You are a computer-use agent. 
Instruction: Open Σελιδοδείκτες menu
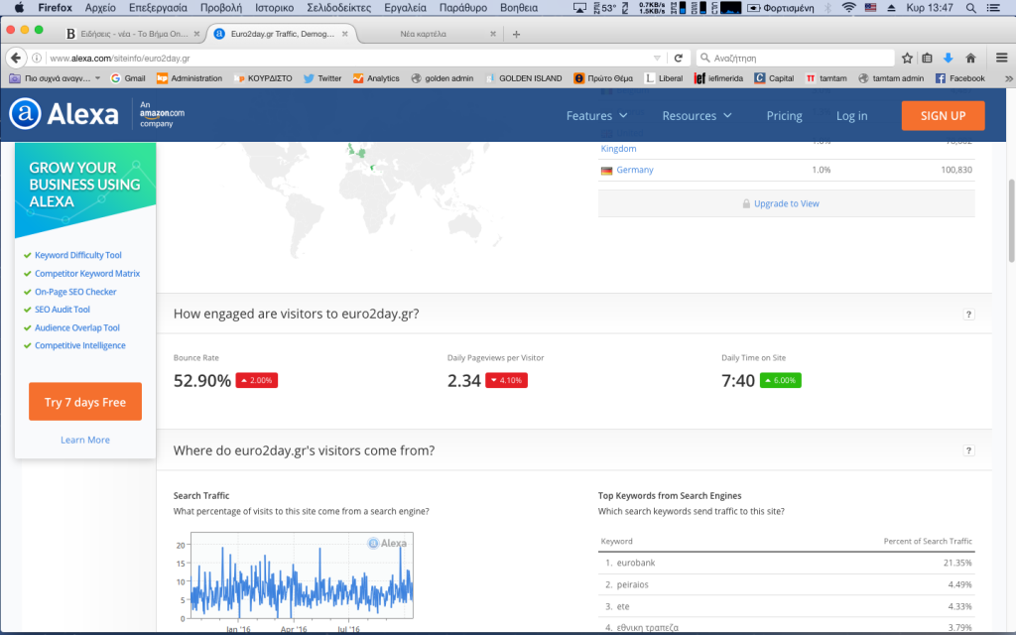coord(339,8)
